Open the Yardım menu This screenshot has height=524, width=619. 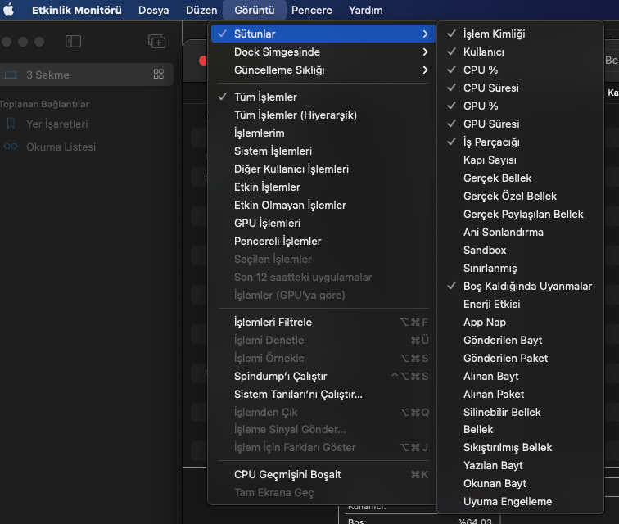365,10
